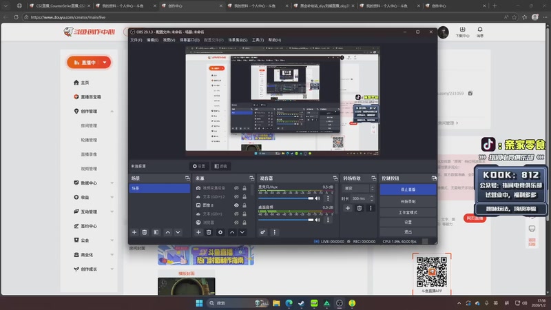
Task: Expand 收益 section in Douyu sidebar
Action: click(112, 198)
